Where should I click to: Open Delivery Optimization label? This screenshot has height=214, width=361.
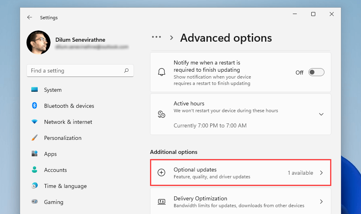point(200,198)
